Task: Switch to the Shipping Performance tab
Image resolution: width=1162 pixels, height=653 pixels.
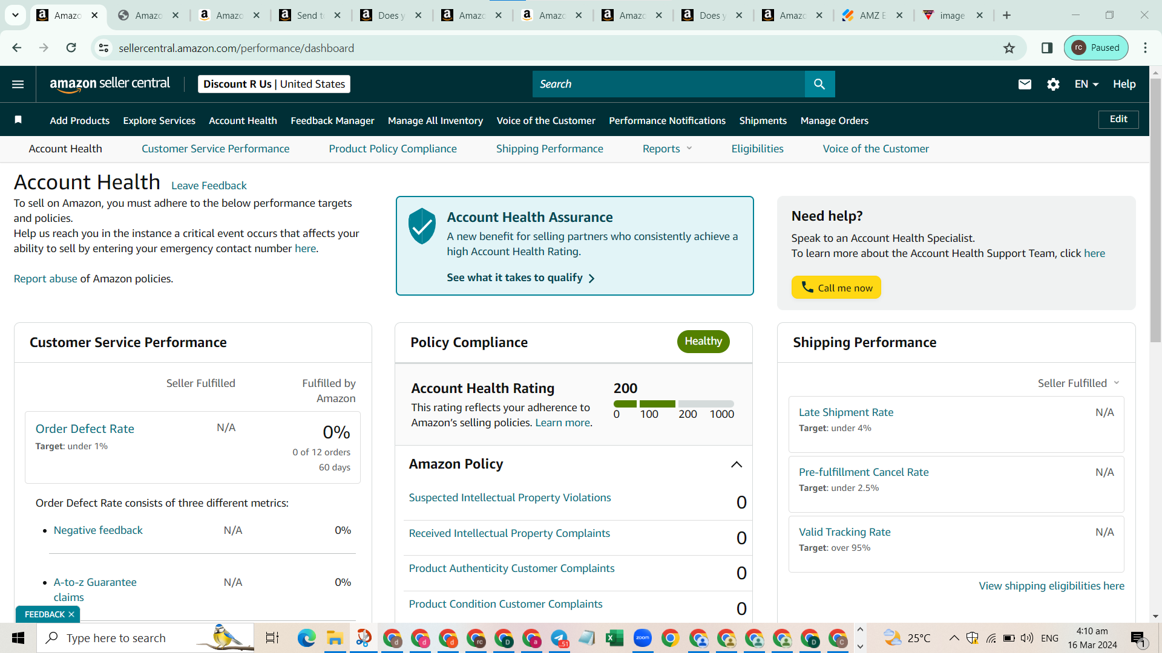Action: point(550,149)
